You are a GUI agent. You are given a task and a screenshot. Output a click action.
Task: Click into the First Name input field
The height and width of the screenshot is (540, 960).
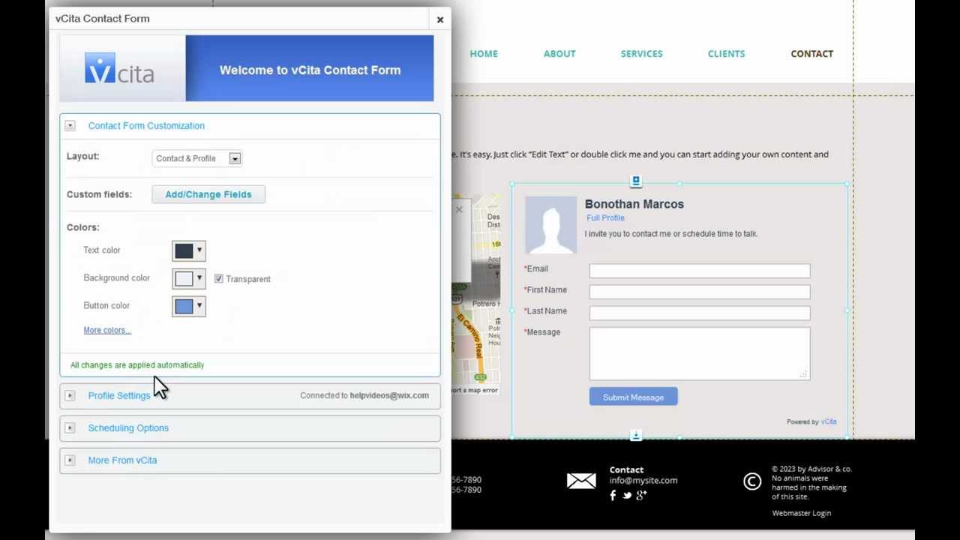coord(700,292)
